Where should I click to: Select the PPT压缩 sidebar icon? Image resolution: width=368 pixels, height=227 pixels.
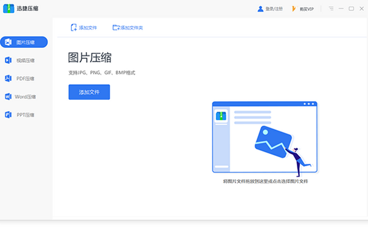tap(8, 115)
